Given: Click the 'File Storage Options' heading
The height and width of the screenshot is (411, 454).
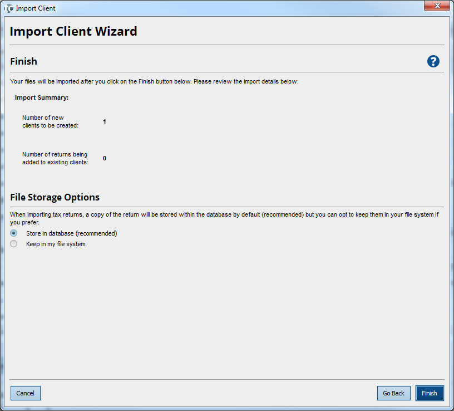Looking at the screenshot, I should click(55, 197).
